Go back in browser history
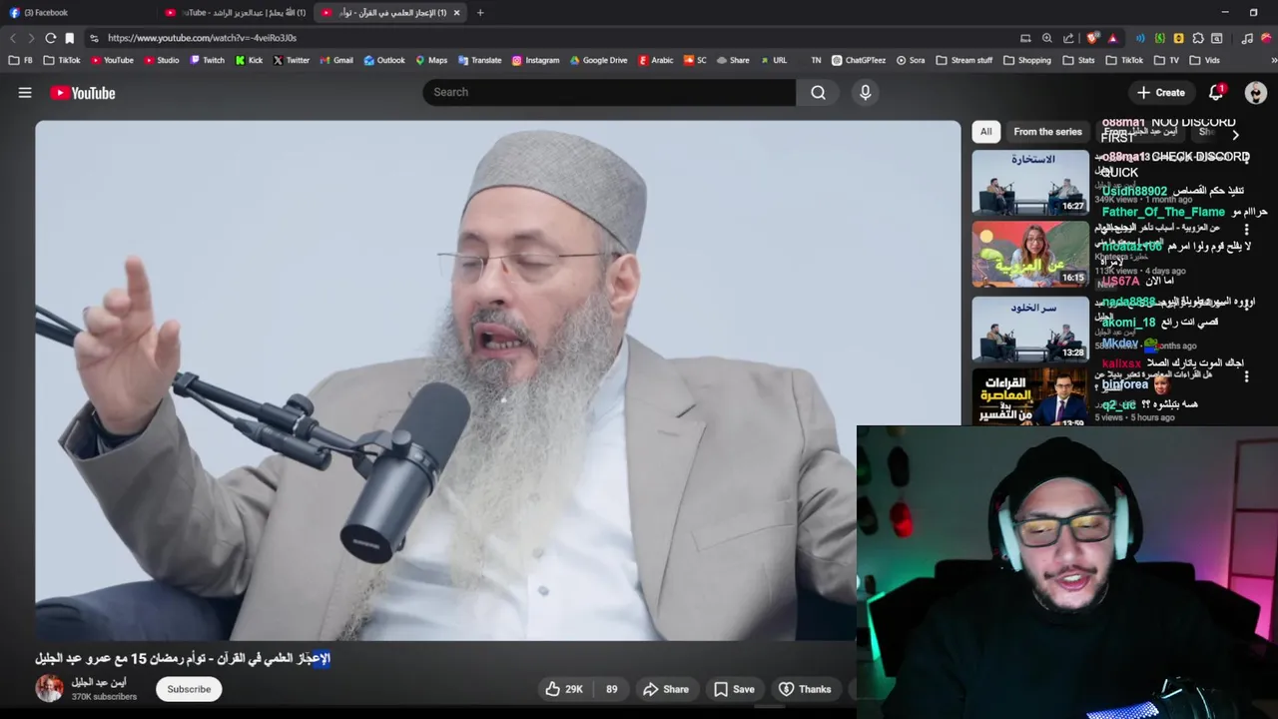The image size is (1278, 719). (x=12, y=38)
